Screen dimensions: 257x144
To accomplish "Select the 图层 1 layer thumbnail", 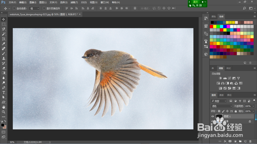I will [219, 116].
